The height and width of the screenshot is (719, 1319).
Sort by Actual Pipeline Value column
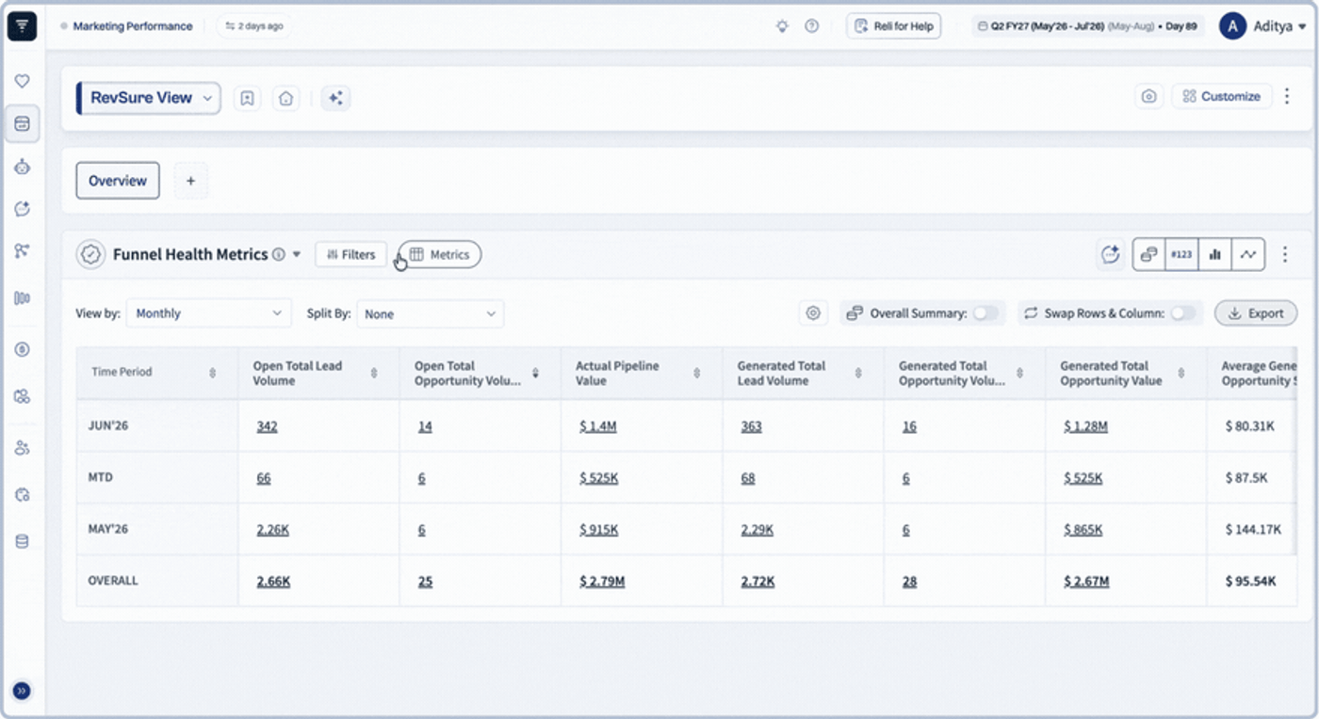pyautogui.click(x=696, y=373)
